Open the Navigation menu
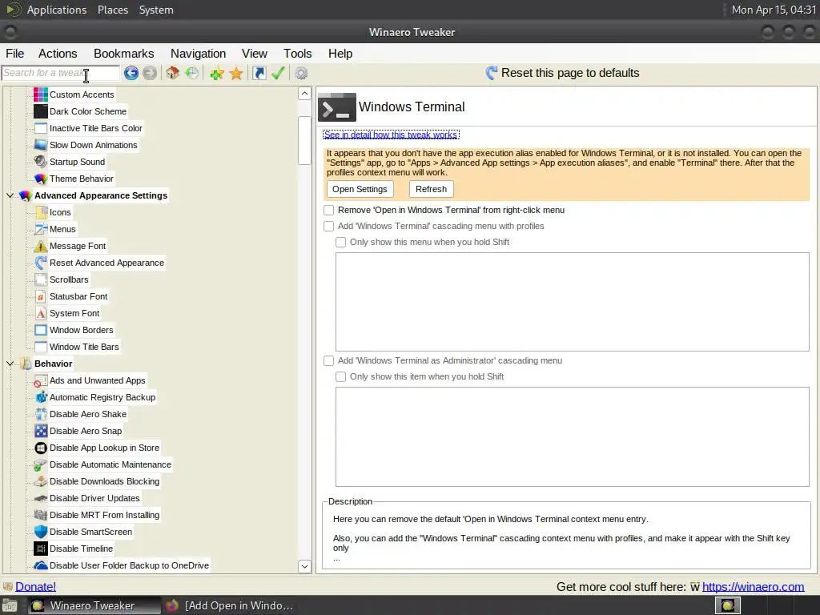The height and width of the screenshot is (615, 820). pyautogui.click(x=199, y=54)
